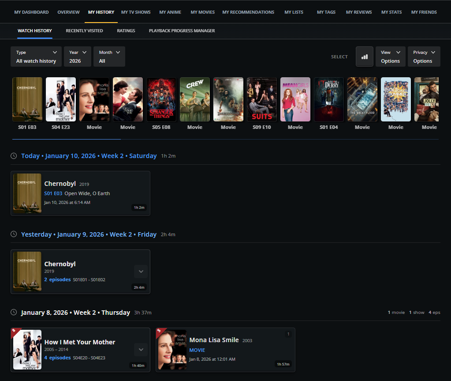Click the clock icon beside Today's date header
Screen dimensions: 451x381
click(x=14, y=156)
